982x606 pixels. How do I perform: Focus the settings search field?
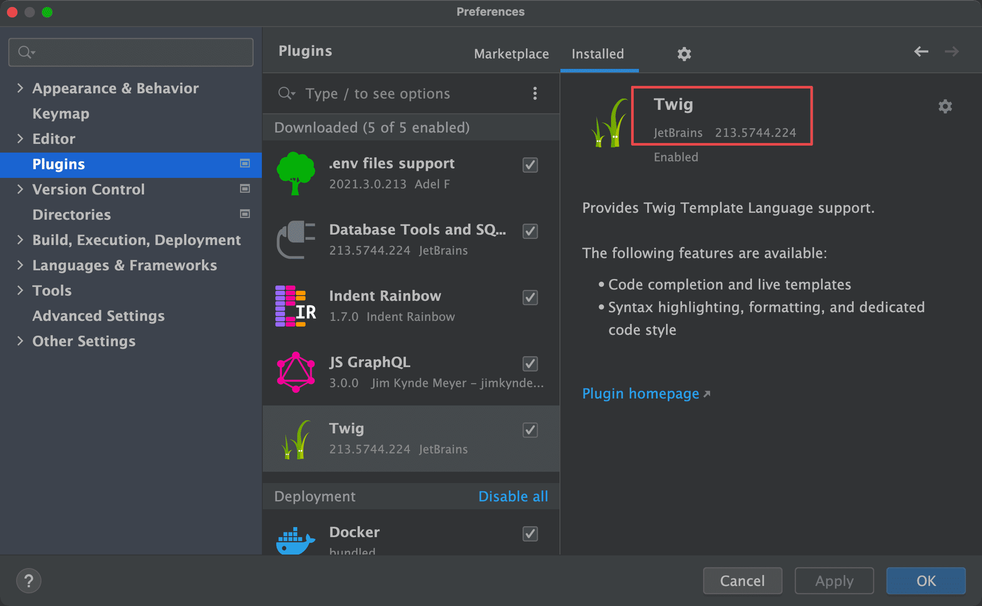(131, 52)
